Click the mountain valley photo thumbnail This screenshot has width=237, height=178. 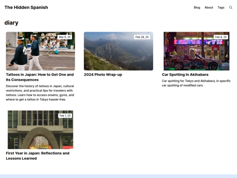118,51
